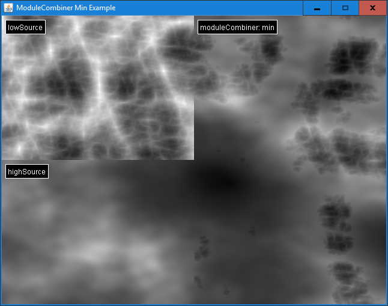Select the lowSource label
388x306 pixels.
[x=25, y=28]
